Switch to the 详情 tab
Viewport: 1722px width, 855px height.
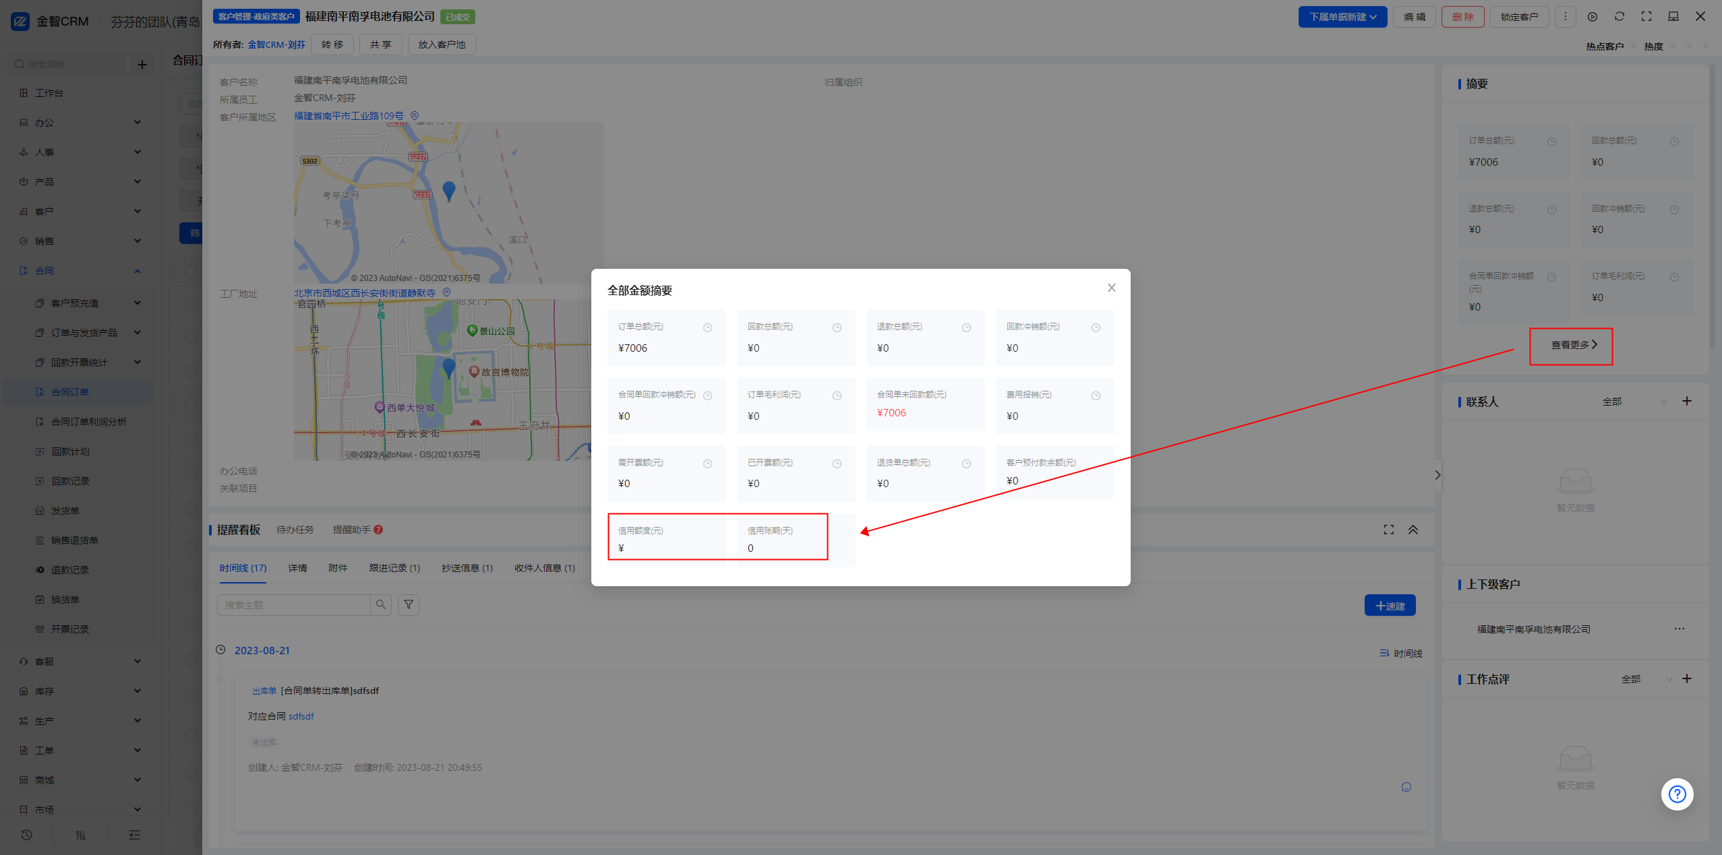[x=297, y=568]
